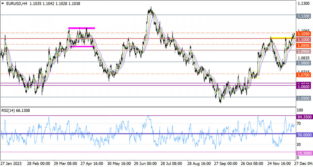The image size is (313, 167).
Task: Select the orange 1.1050 price tag
Action: coord(304,34)
